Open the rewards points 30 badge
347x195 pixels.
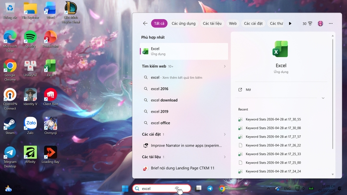[x=307, y=23]
